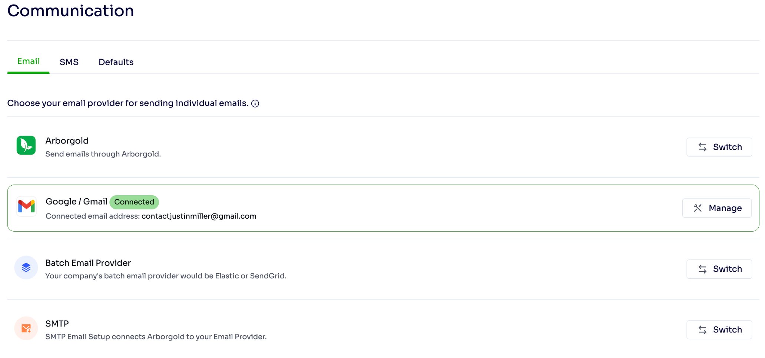This screenshot has height=358, width=765.
Task: Switch to the SMS tab
Action: click(x=69, y=62)
